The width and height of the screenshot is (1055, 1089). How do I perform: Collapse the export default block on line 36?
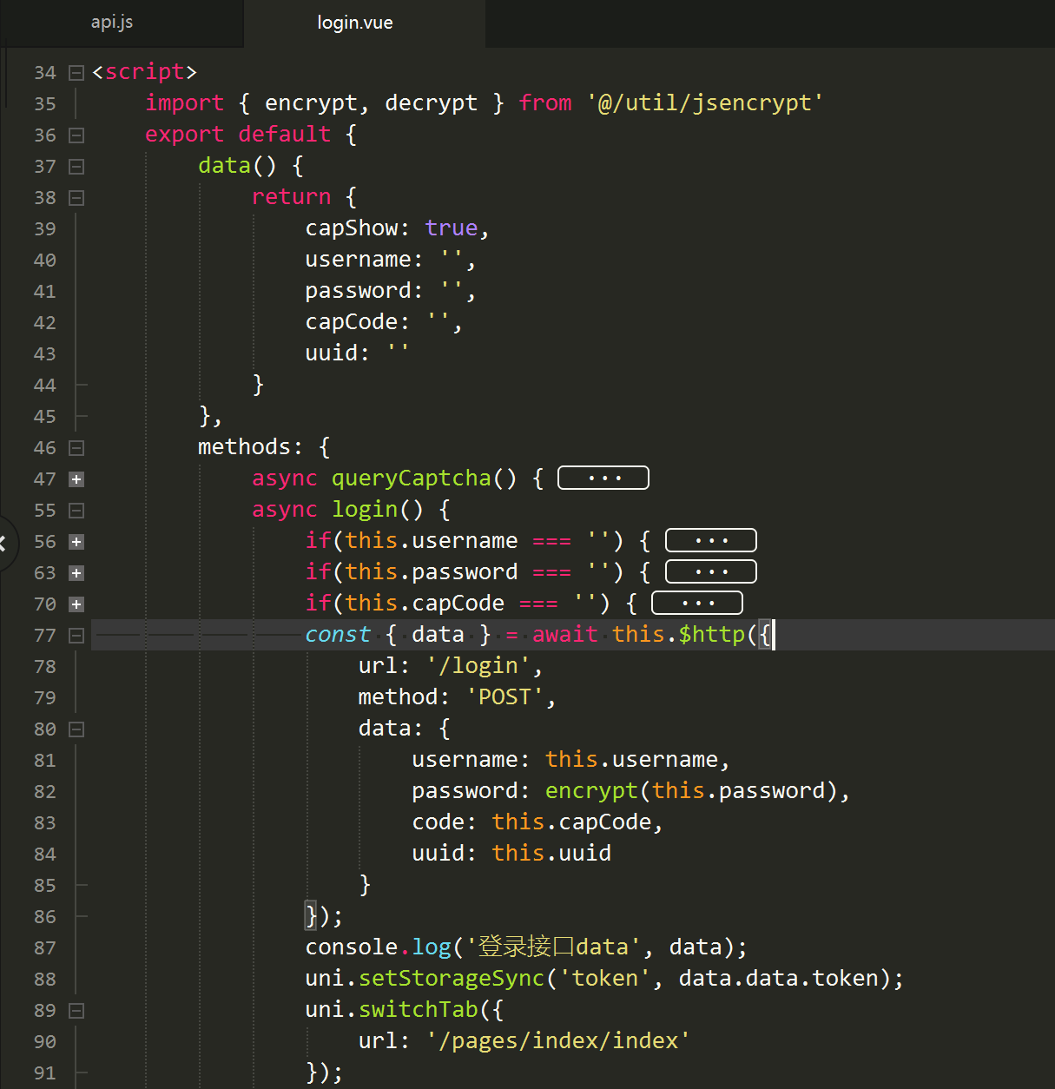76,135
